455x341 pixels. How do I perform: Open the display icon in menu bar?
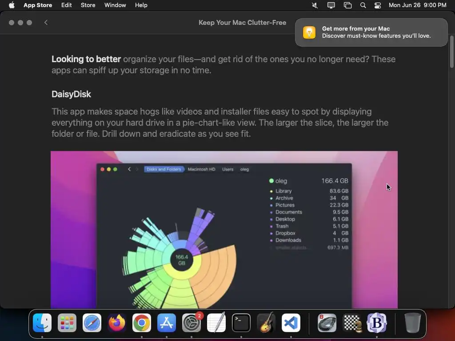click(331, 5)
